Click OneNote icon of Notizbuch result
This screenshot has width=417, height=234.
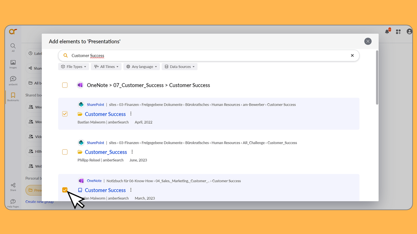click(81, 181)
